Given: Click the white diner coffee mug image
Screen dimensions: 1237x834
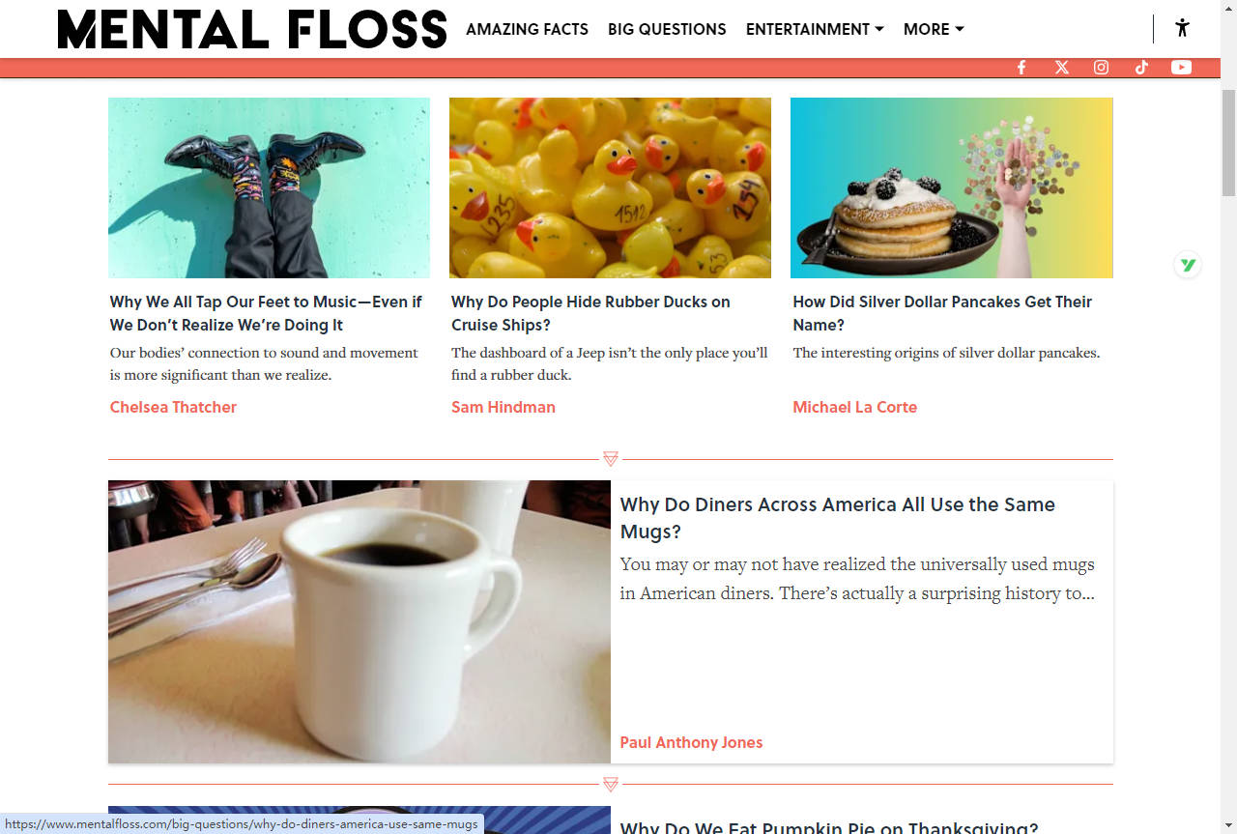Looking at the screenshot, I should (x=360, y=622).
